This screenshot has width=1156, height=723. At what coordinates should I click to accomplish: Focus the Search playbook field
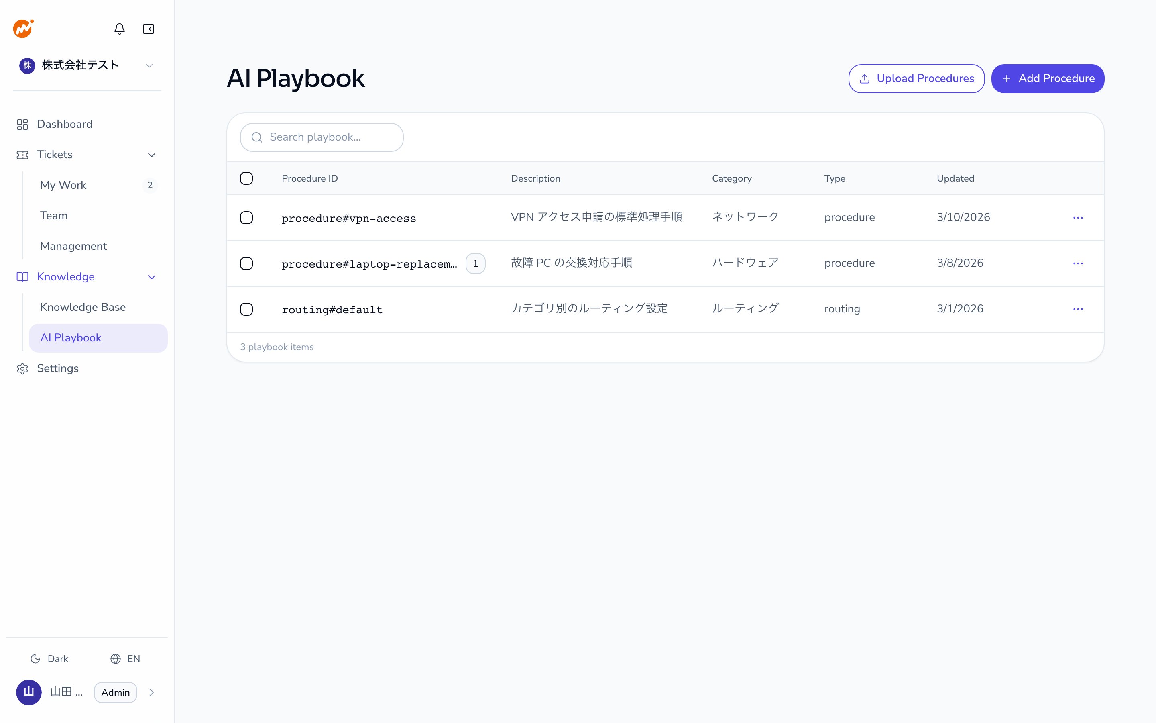point(322,138)
